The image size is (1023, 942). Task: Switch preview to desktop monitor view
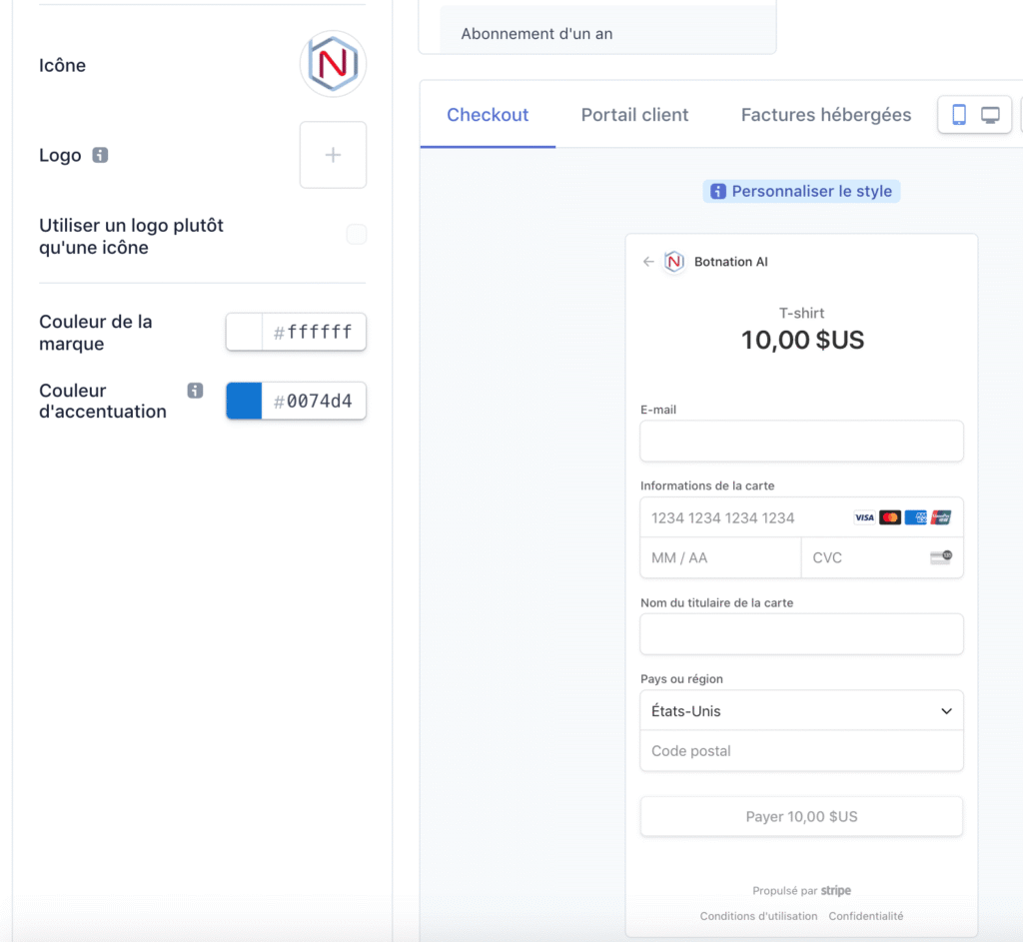(x=990, y=115)
